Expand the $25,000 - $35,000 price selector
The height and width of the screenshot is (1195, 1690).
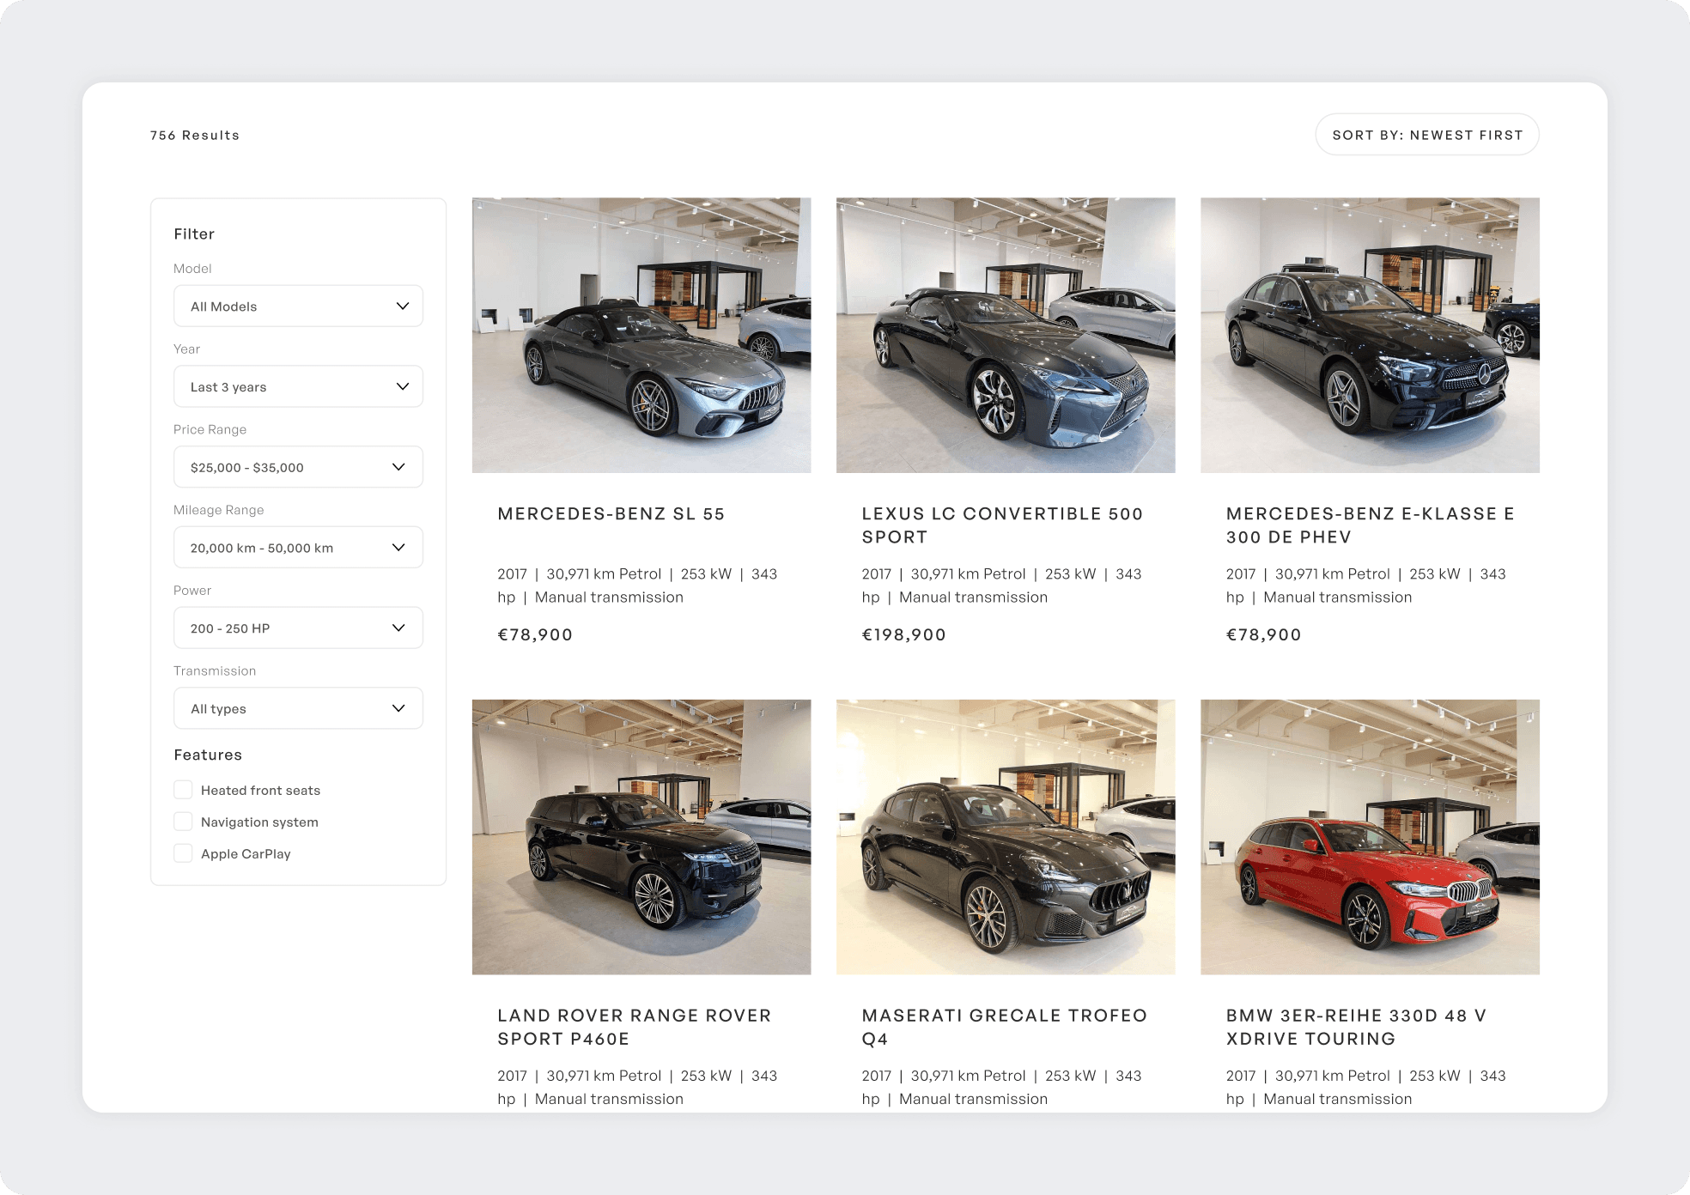click(283, 467)
